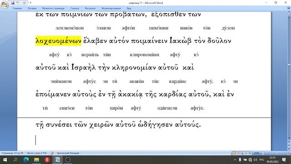Open Windows Start menu
The image size is (291, 164).
(x=5, y=160)
